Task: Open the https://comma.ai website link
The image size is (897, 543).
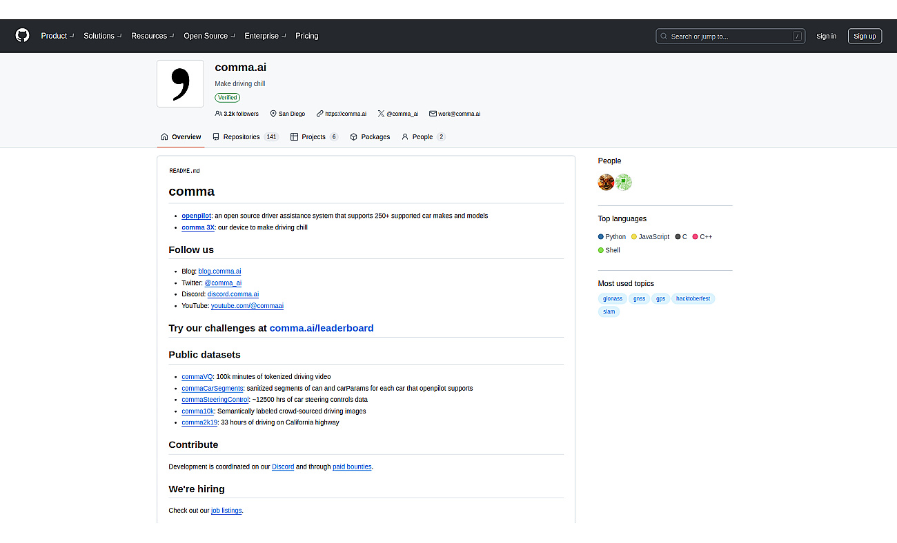Action: pyautogui.click(x=346, y=114)
